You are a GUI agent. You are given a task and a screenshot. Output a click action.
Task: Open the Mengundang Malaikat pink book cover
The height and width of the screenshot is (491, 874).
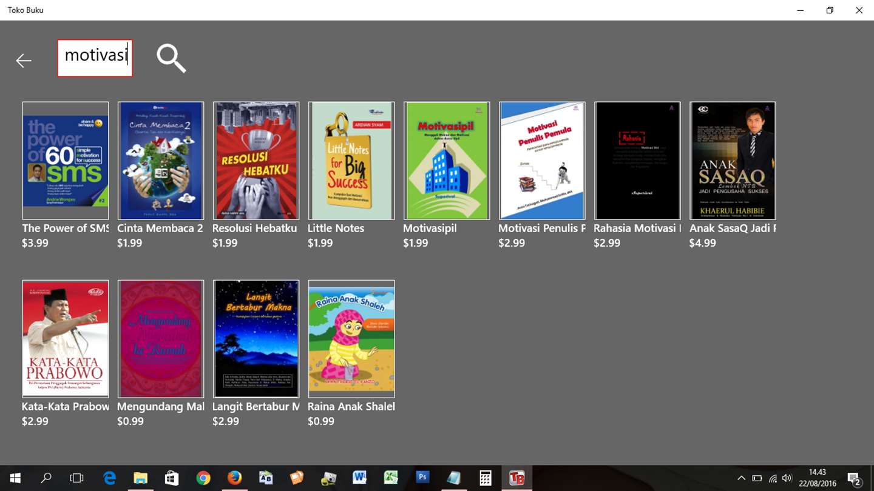[x=161, y=339]
